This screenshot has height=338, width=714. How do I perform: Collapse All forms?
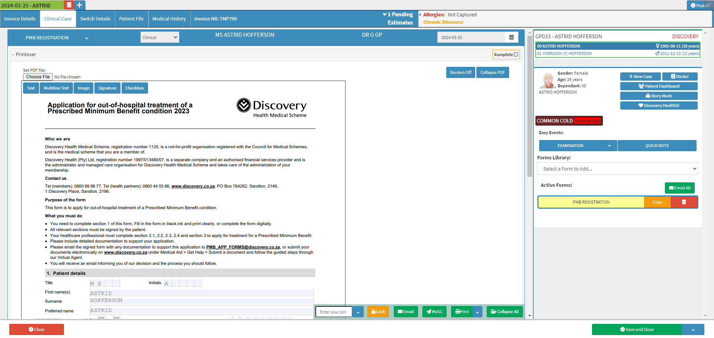click(505, 312)
